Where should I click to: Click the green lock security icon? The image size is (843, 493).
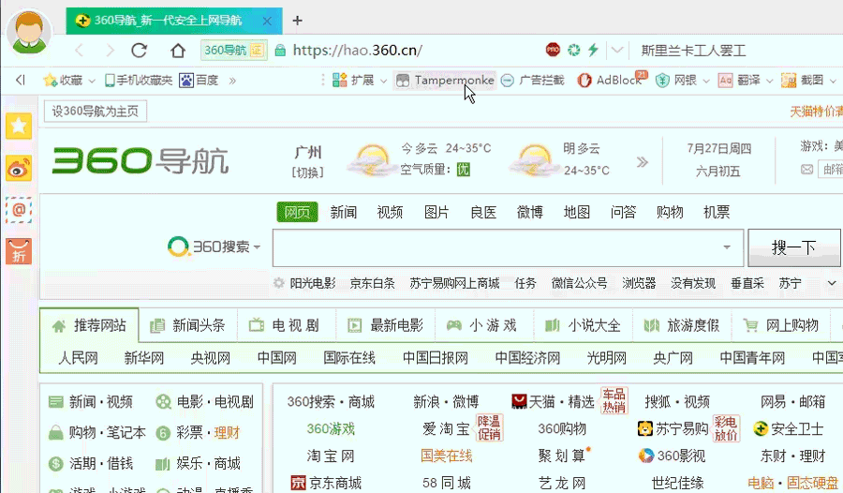click(280, 51)
